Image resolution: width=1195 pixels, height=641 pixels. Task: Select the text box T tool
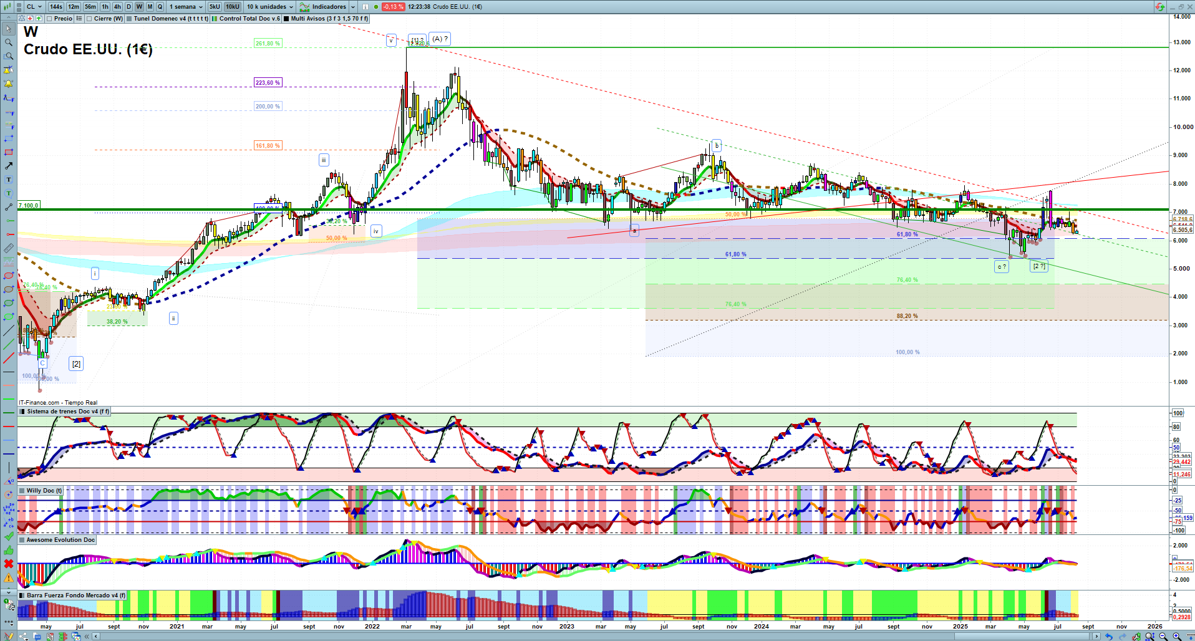(x=9, y=180)
